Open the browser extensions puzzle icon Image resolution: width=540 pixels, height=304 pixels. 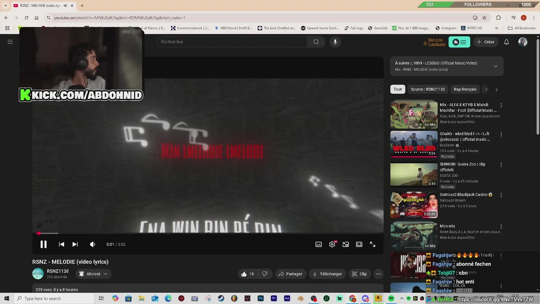coord(499,18)
